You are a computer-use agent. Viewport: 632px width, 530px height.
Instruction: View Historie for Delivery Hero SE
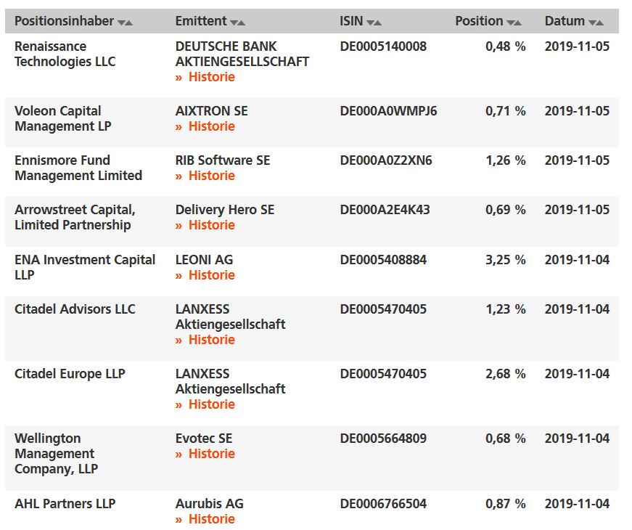coord(211,225)
